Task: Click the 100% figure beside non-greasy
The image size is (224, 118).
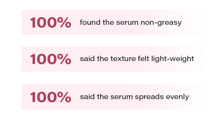Action: click(51, 23)
